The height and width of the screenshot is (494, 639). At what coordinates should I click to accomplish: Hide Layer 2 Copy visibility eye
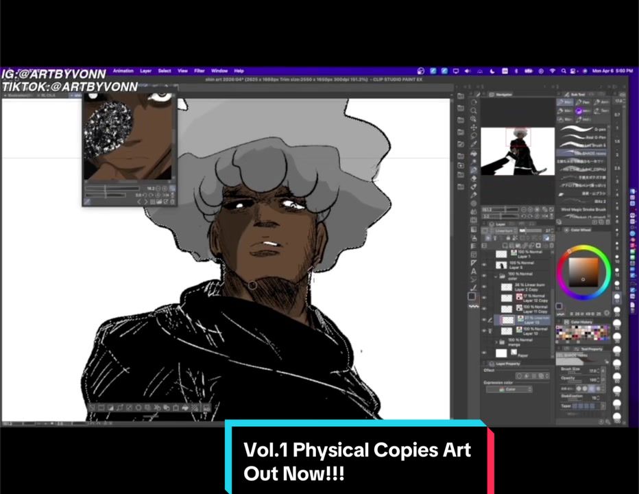pyautogui.click(x=485, y=287)
